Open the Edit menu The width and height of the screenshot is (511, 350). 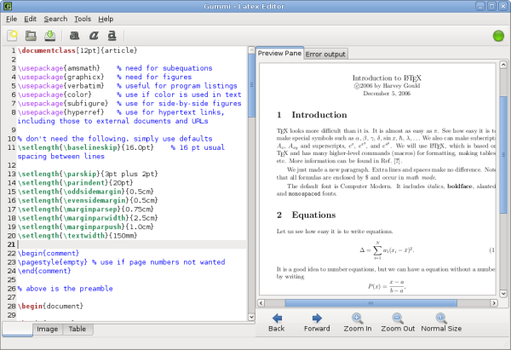(x=31, y=19)
